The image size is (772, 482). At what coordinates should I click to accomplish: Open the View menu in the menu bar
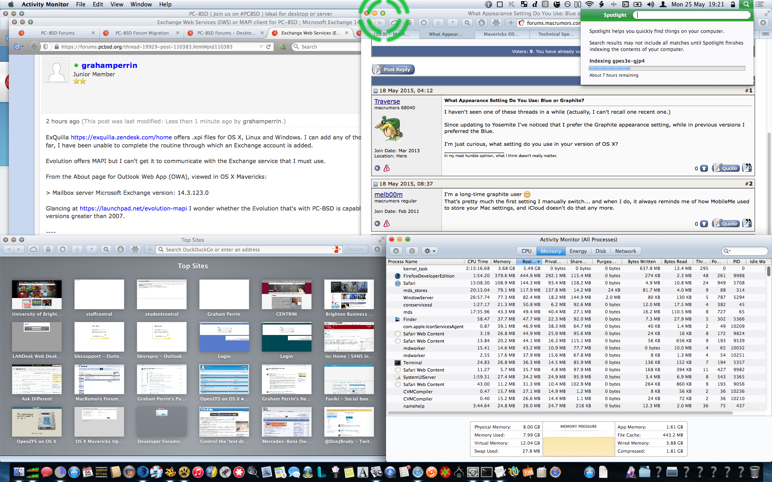point(117,4)
